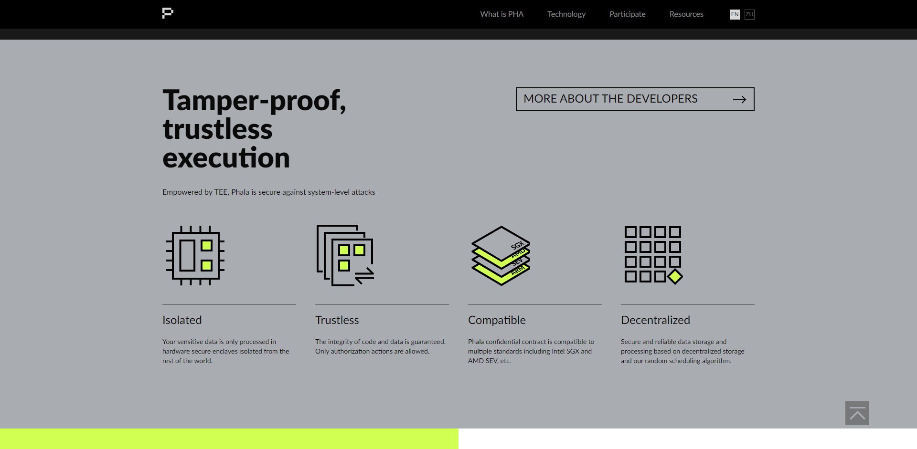Click More About the Developers button

[635, 99]
